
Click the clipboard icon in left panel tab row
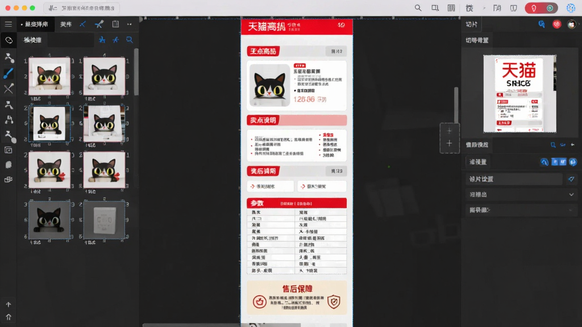(x=115, y=24)
